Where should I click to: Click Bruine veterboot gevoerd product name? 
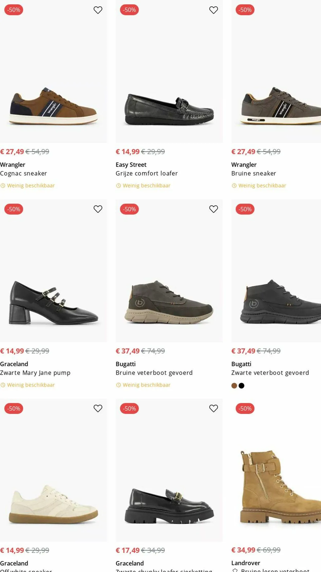(154, 373)
